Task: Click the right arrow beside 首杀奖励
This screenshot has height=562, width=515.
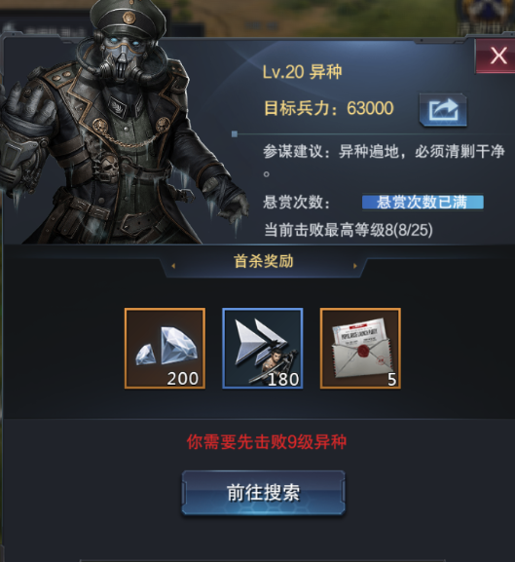Action: 355,266
